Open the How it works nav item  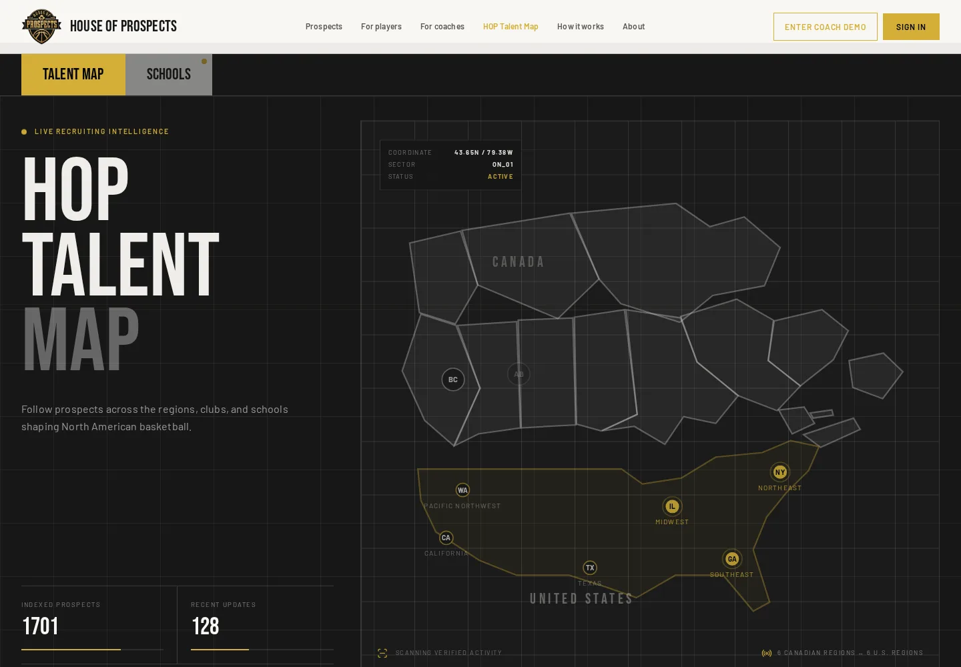[x=581, y=27]
